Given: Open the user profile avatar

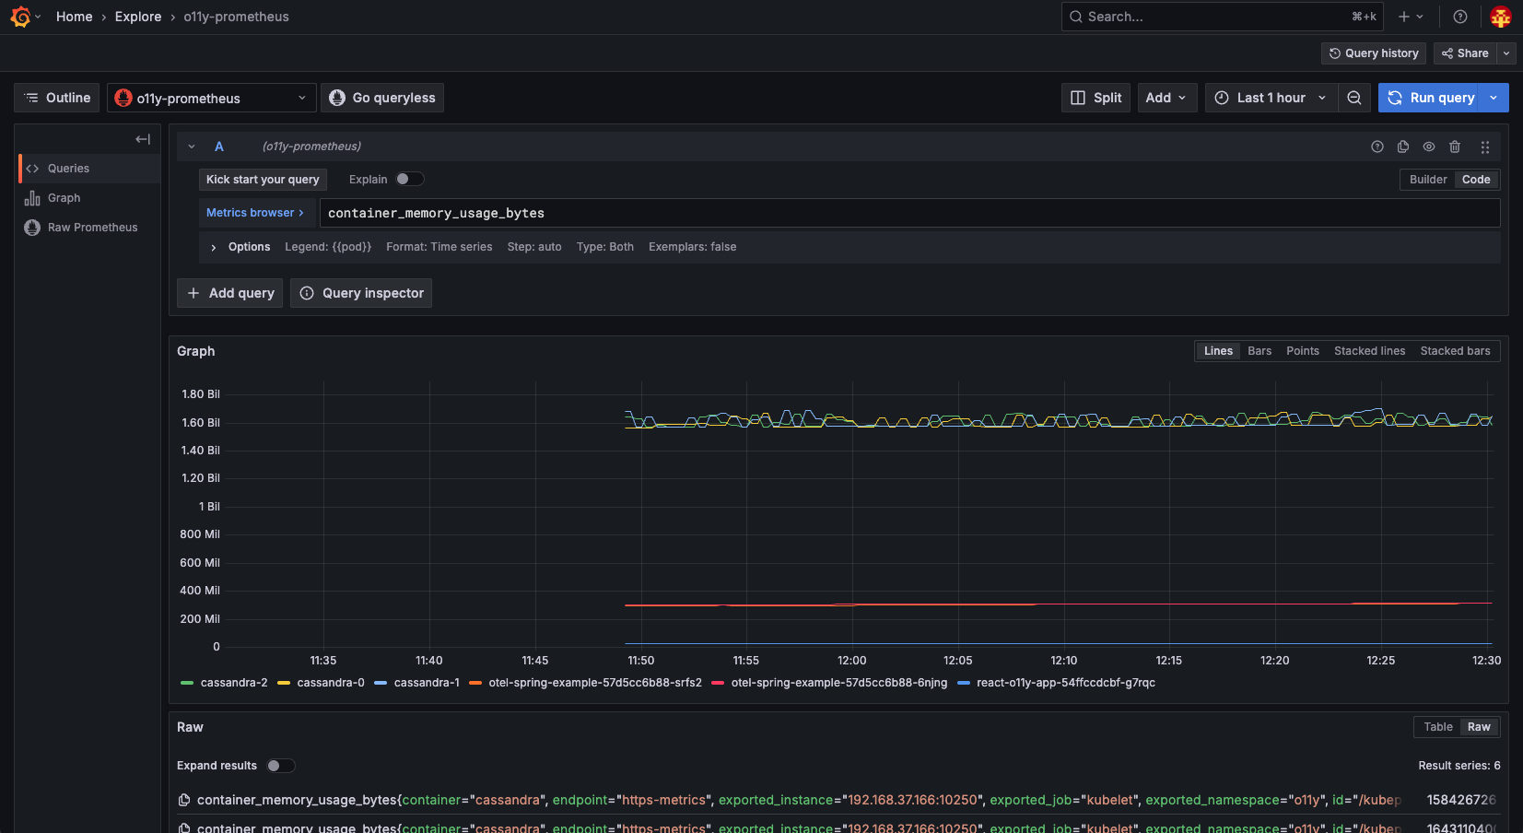Looking at the screenshot, I should tap(1501, 17).
